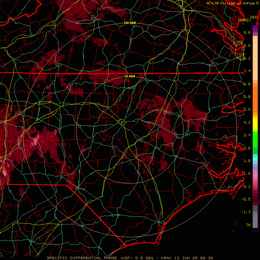Image resolution: width=260 pixels, height=260 pixels.
Task: Click the TH threshold label on the color scale
Action: click(248, 225)
